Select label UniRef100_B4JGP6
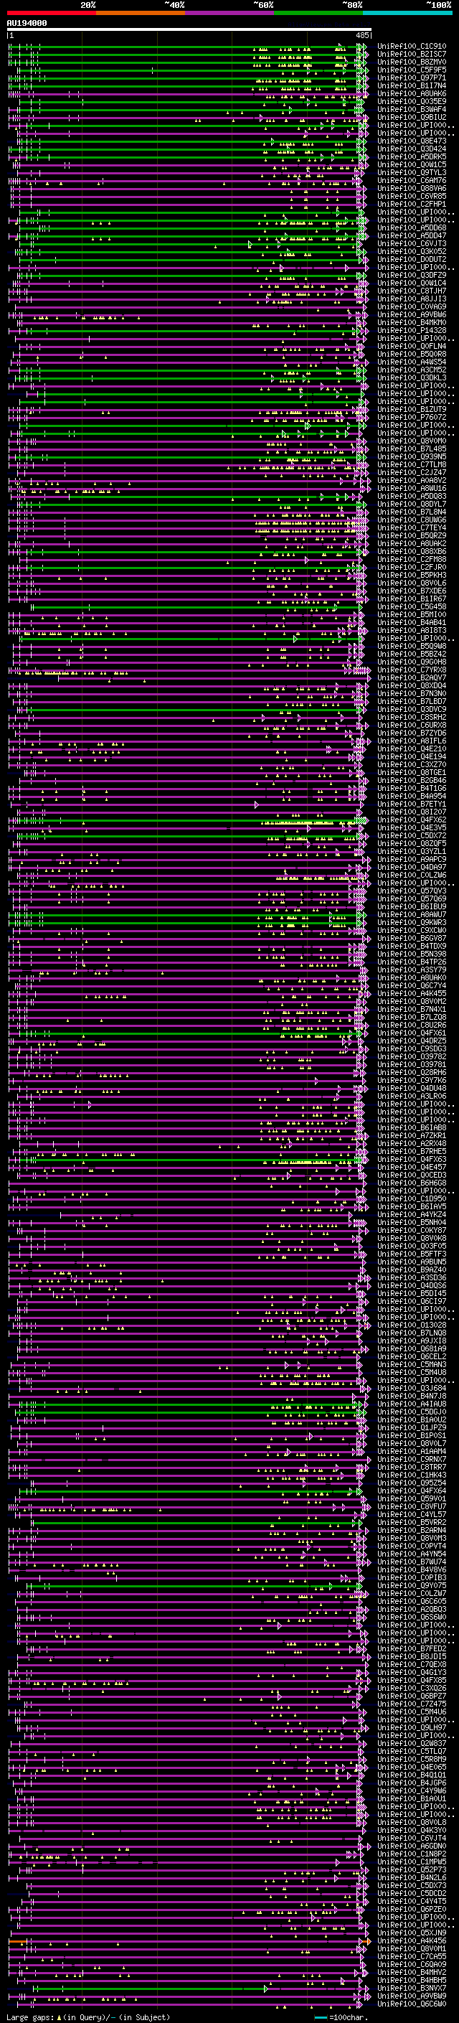The height and width of the screenshot is (2023, 459). (x=412, y=1783)
